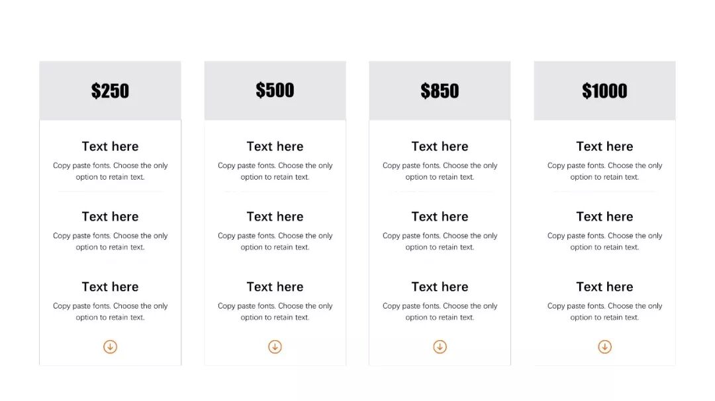
Task: Select third description paragraph in $250 card
Action: (x=110, y=312)
